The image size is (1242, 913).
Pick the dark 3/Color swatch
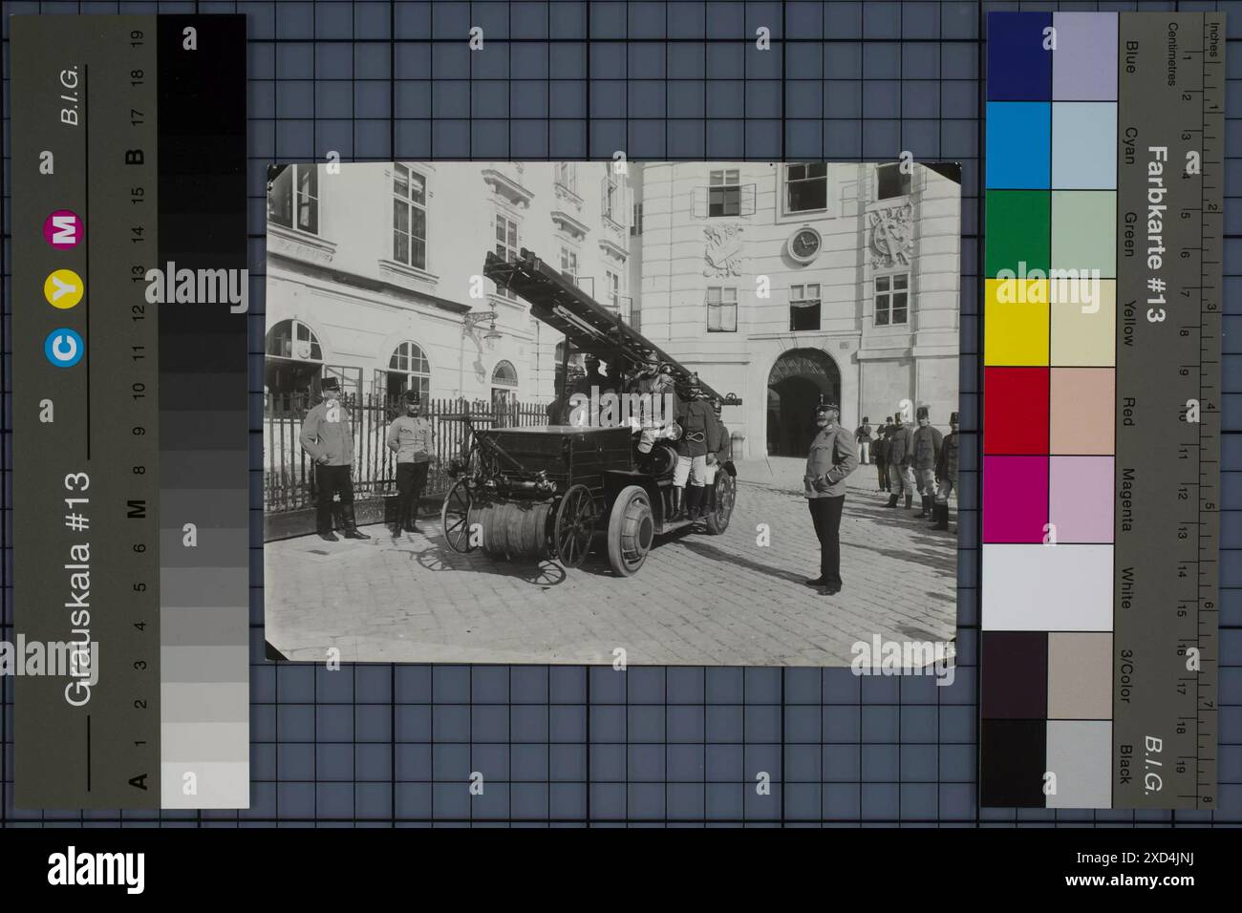[1015, 675]
